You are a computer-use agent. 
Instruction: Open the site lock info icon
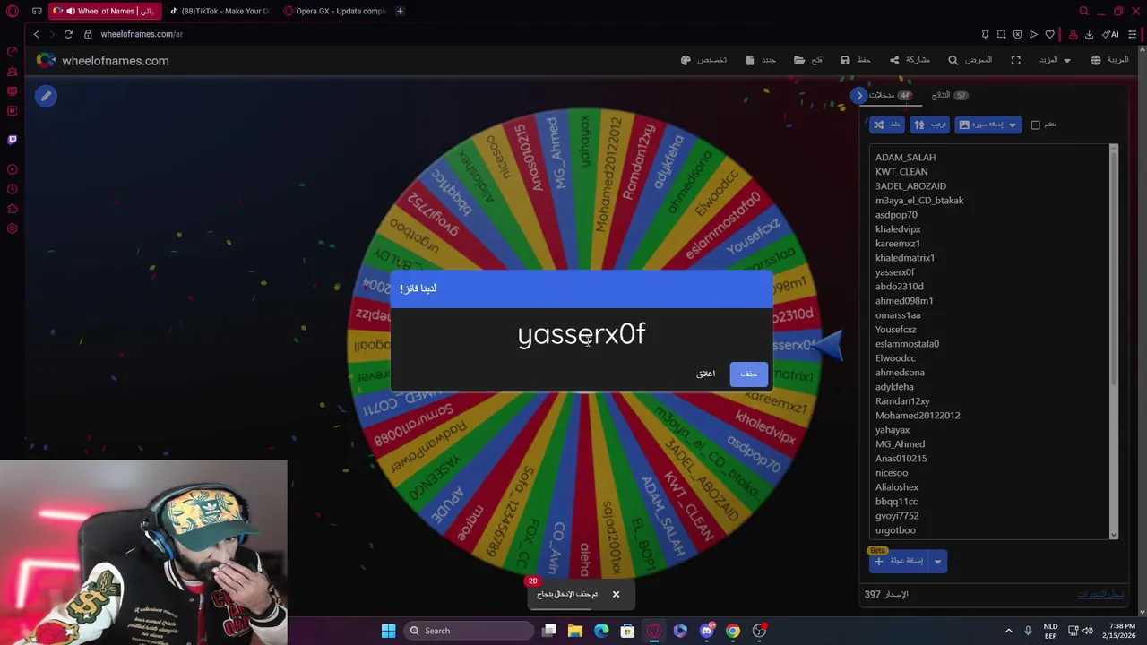tap(88, 34)
